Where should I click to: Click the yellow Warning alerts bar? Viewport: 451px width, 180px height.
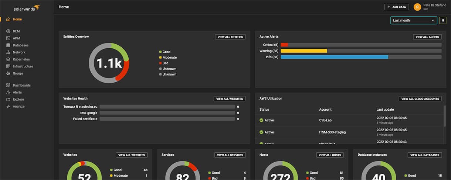pyautogui.click(x=304, y=51)
